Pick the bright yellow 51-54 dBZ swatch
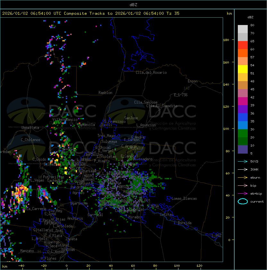The image size is (267, 270). 243,69
